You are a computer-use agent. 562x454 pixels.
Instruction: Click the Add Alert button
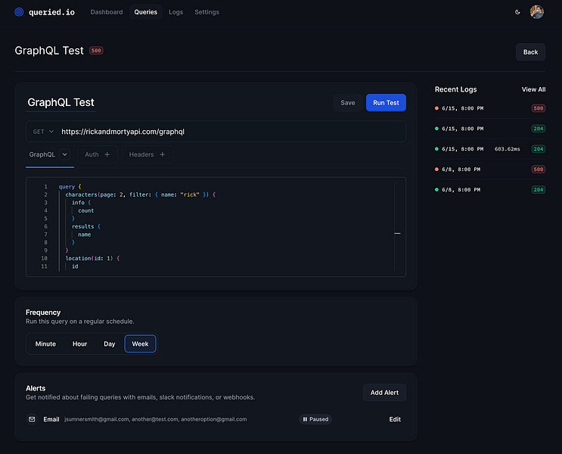coord(384,393)
